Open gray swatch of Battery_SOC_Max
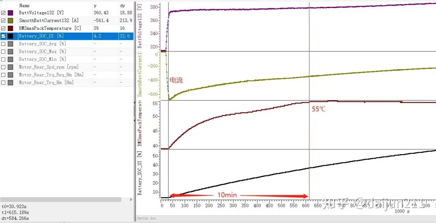 click(x=10, y=52)
